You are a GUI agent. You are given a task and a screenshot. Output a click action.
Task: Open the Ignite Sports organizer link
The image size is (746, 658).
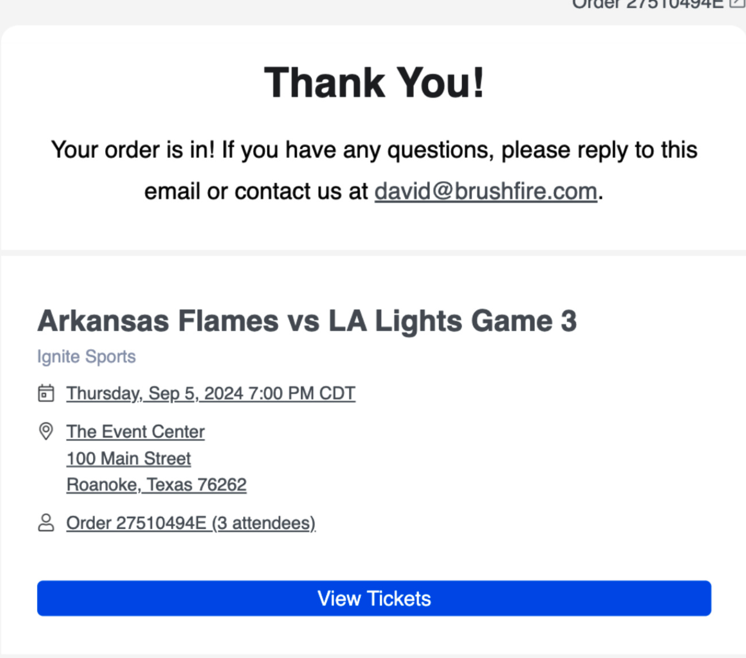pos(87,357)
